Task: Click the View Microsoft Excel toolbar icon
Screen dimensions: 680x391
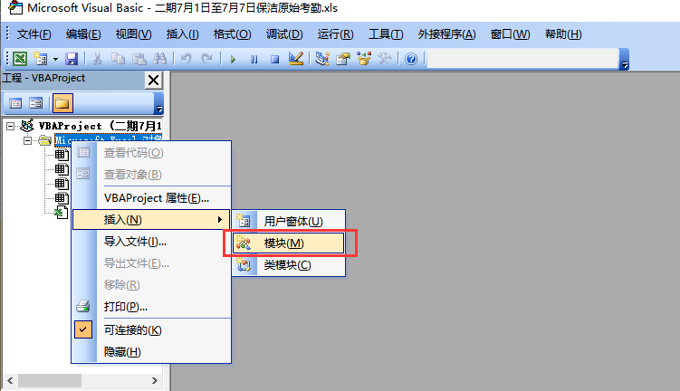Action: [x=20, y=59]
